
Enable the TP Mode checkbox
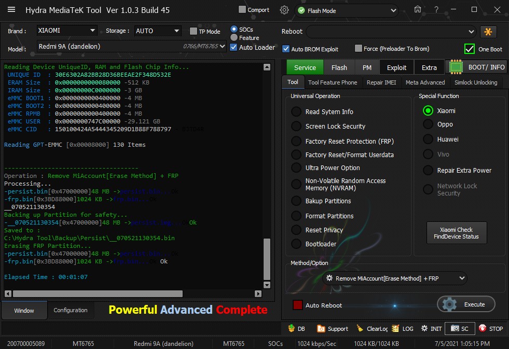[194, 31]
